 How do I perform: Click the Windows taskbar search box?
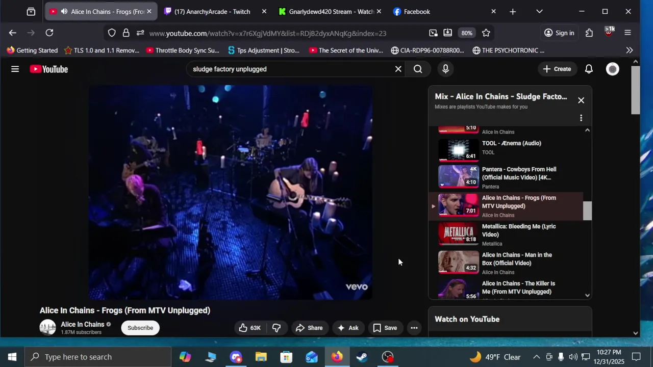(x=98, y=357)
